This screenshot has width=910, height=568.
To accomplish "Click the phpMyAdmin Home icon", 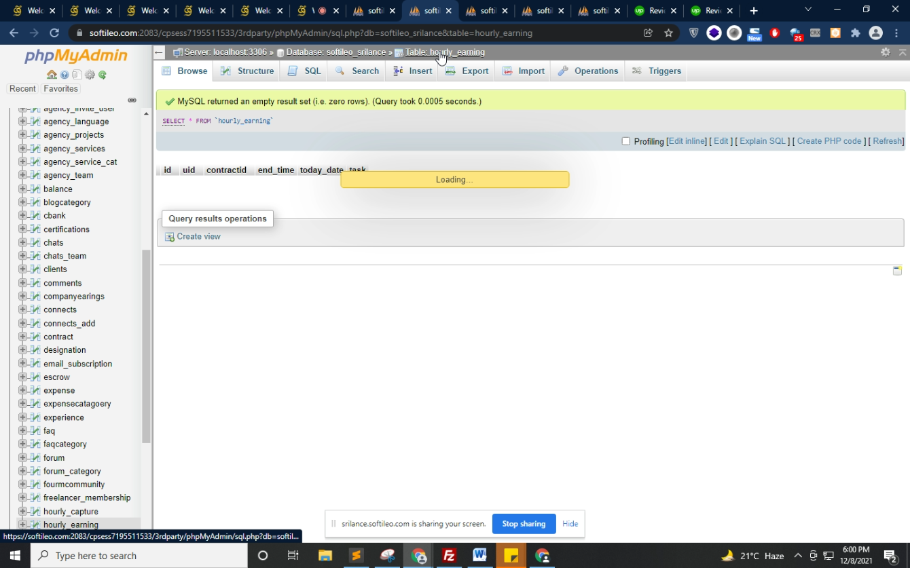I will (x=52, y=75).
